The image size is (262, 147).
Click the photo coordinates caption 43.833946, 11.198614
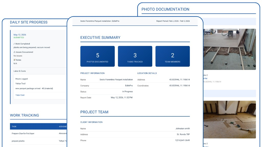pyautogui.click(x=212, y=82)
